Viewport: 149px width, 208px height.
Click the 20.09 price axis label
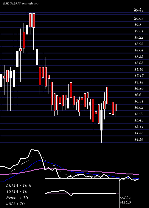pyautogui.click(x=139, y=18)
